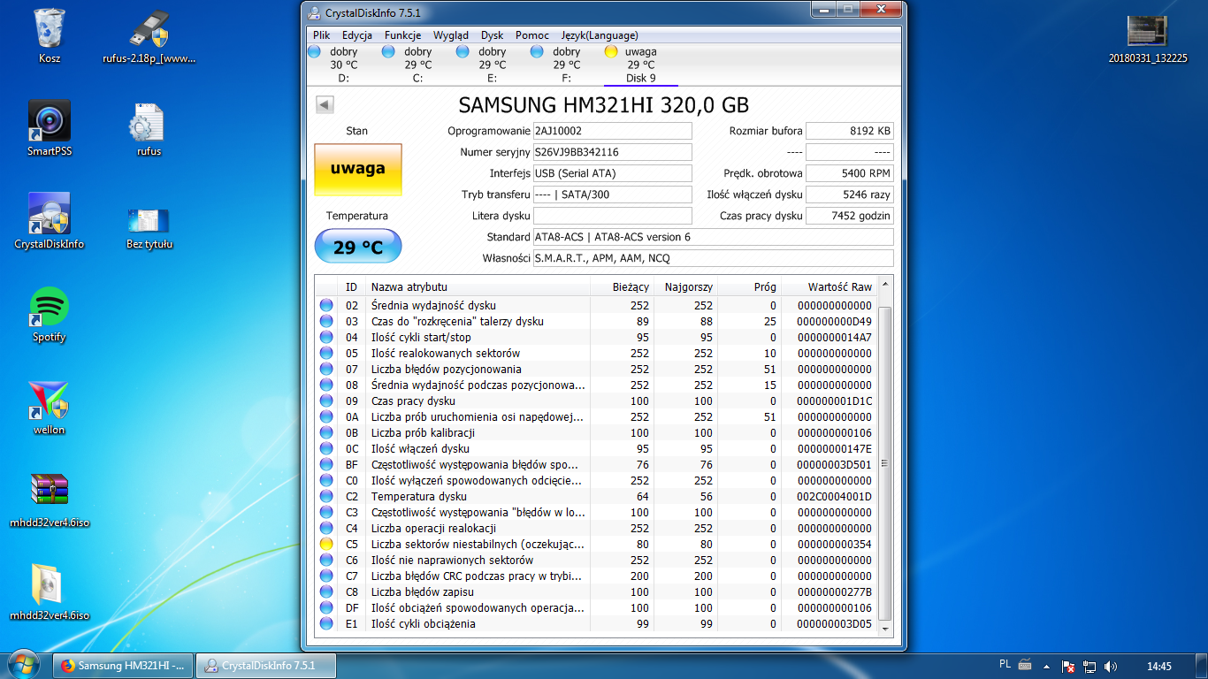Screen dimensions: 1208x679
Task: Open the Wygląd menu
Action: (x=451, y=35)
